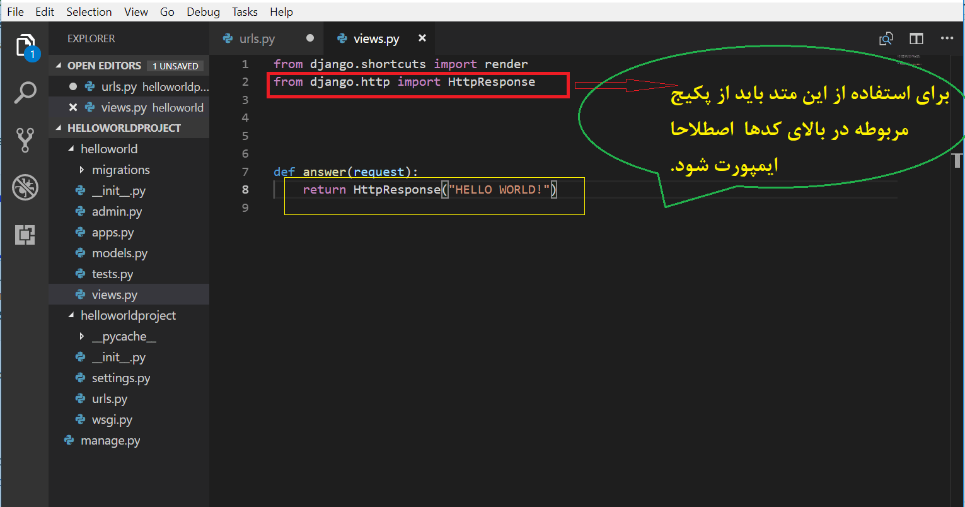
Task: Click Python icon on views.py tab
Action: pyautogui.click(x=342, y=38)
